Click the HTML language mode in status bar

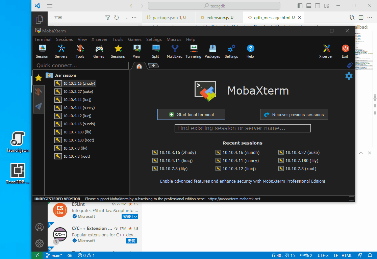[347, 255]
